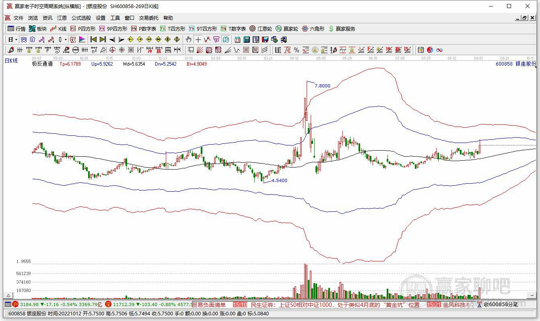Open the 交易委托 menu
The image size is (540, 321).
coord(149,18)
